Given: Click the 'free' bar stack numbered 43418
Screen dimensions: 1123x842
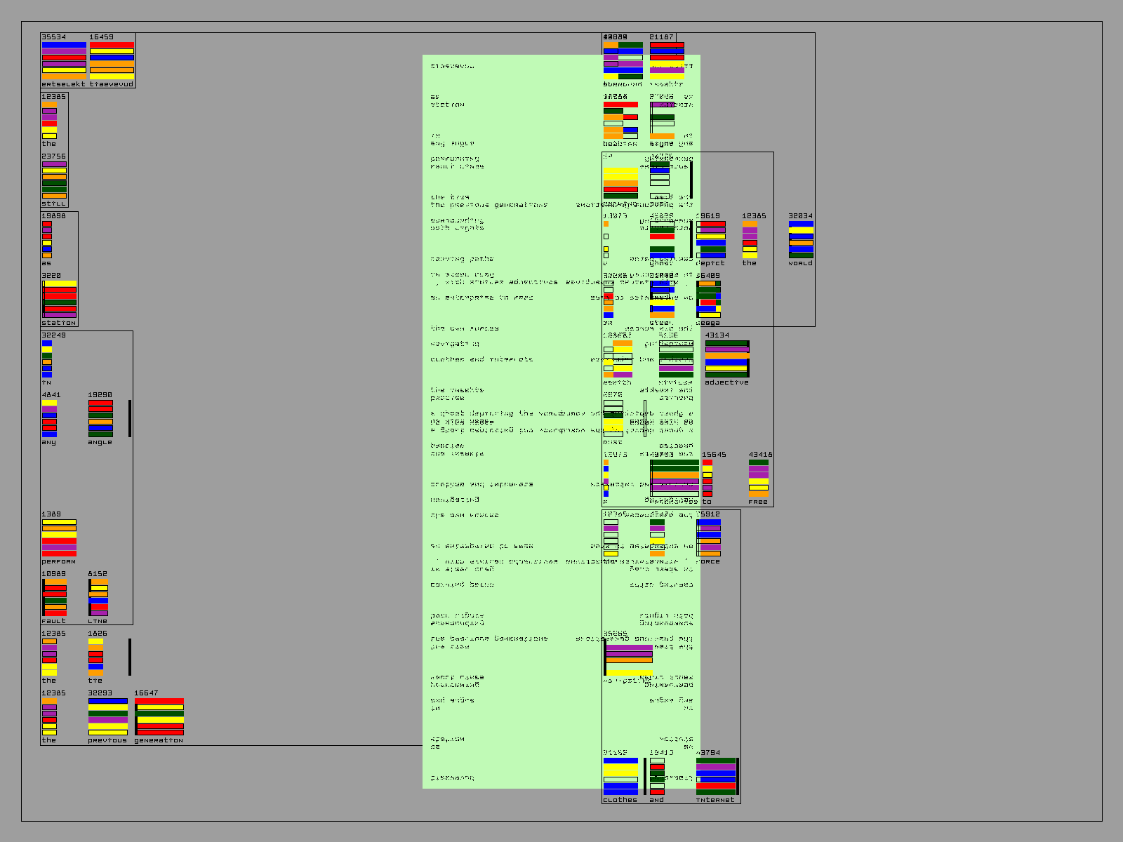Looking at the screenshot, I should [x=759, y=478].
